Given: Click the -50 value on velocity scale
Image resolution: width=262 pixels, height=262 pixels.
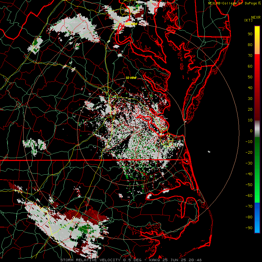Looking at the screenshot, I should [249, 185].
